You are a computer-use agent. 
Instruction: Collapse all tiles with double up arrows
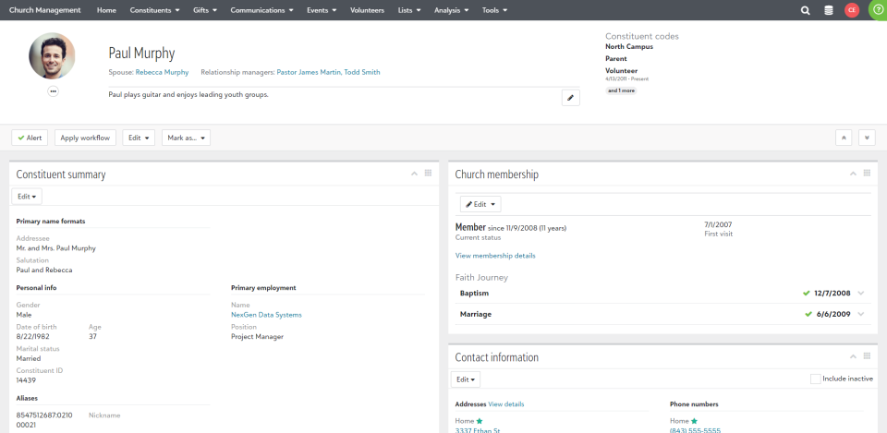tap(843, 138)
